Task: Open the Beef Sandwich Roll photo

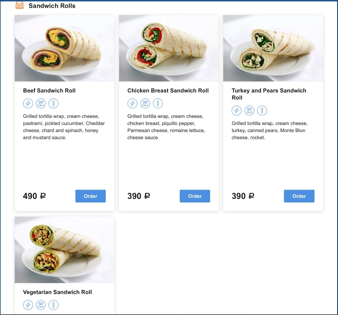Action: tap(65, 48)
